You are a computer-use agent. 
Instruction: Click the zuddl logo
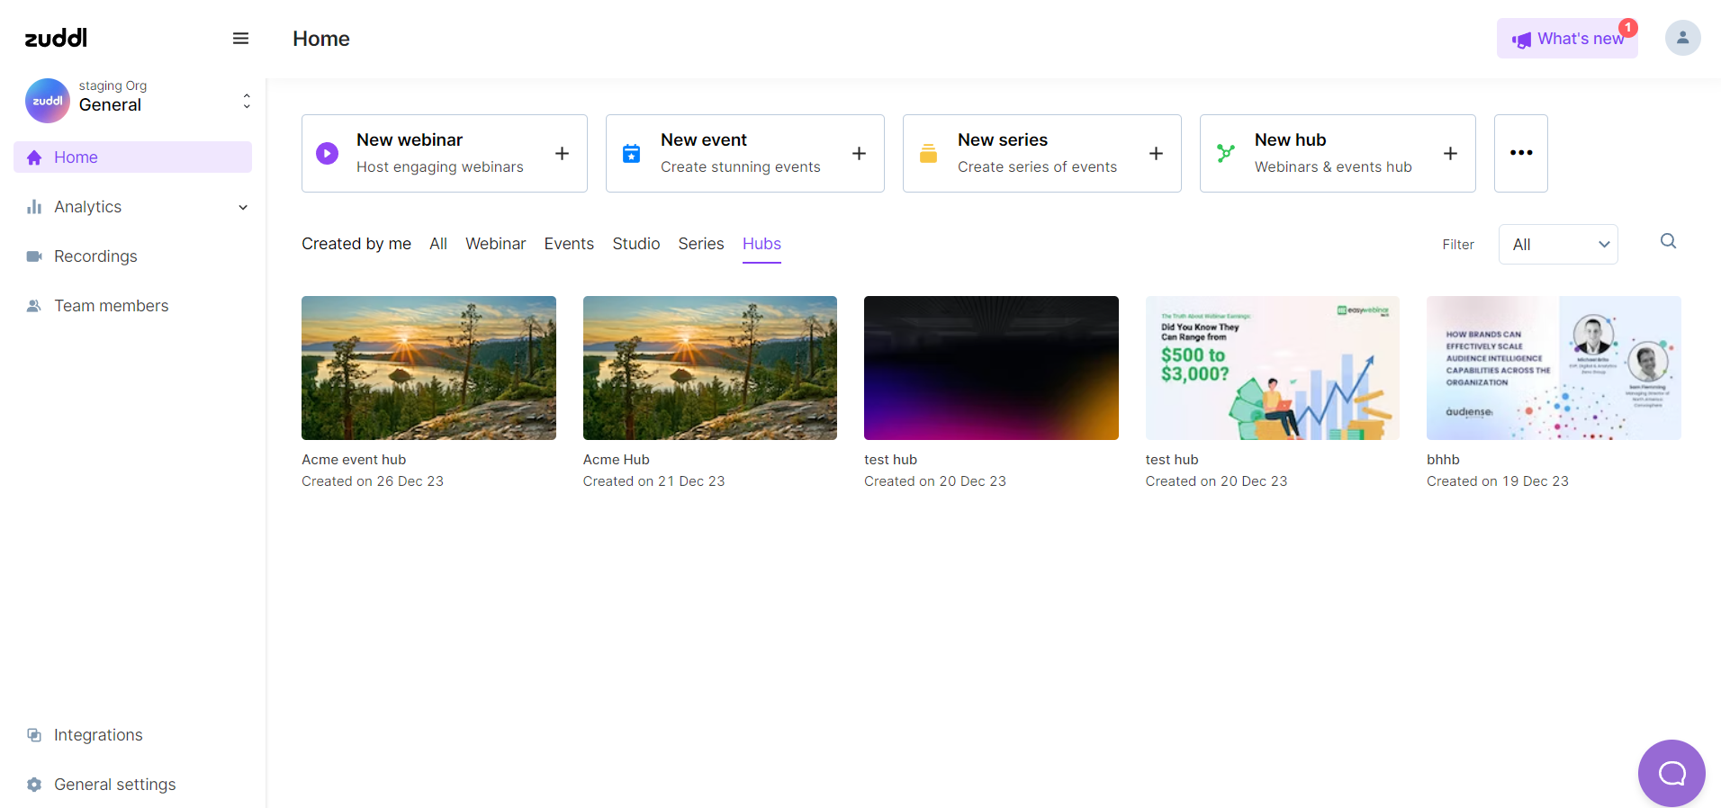56,38
